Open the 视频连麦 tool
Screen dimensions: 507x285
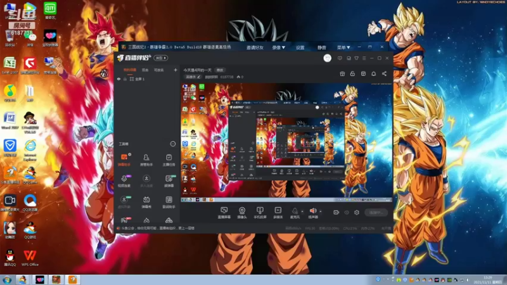(x=124, y=181)
